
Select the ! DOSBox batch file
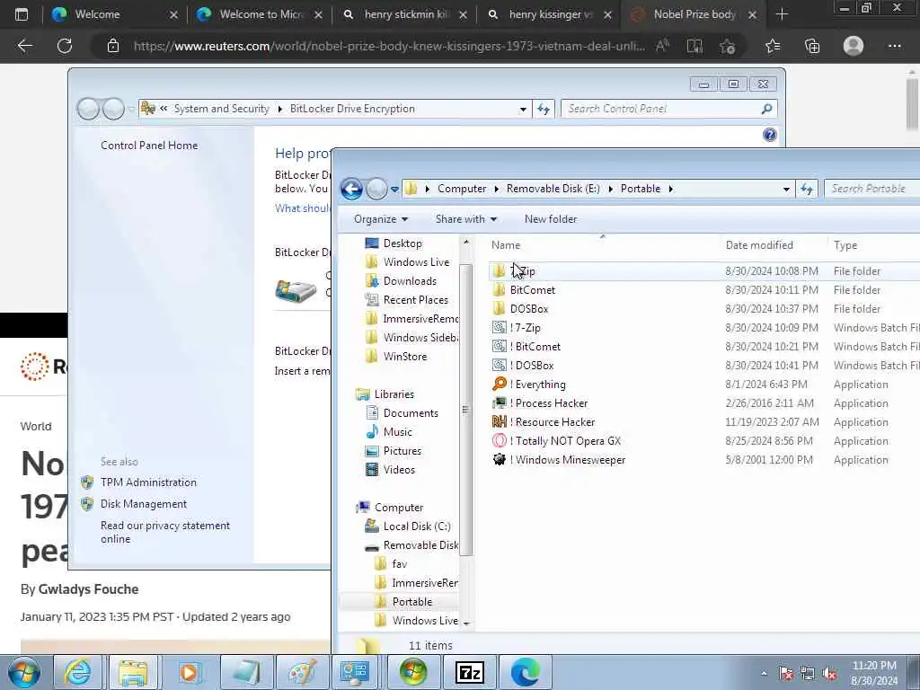point(532,365)
